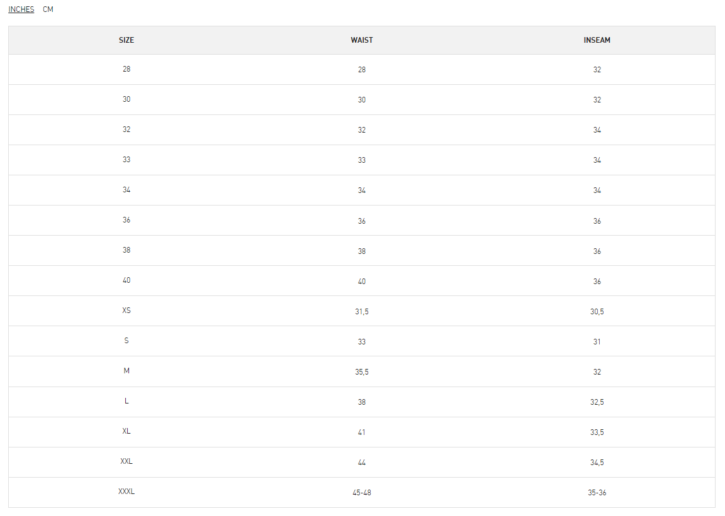
Task: Click size 32 in SIZE column
Action: [126, 129]
